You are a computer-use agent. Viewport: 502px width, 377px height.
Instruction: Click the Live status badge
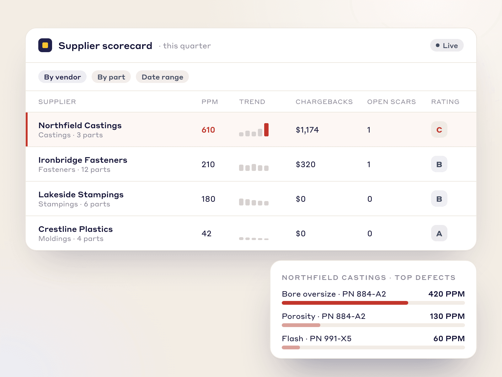[447, 46]
